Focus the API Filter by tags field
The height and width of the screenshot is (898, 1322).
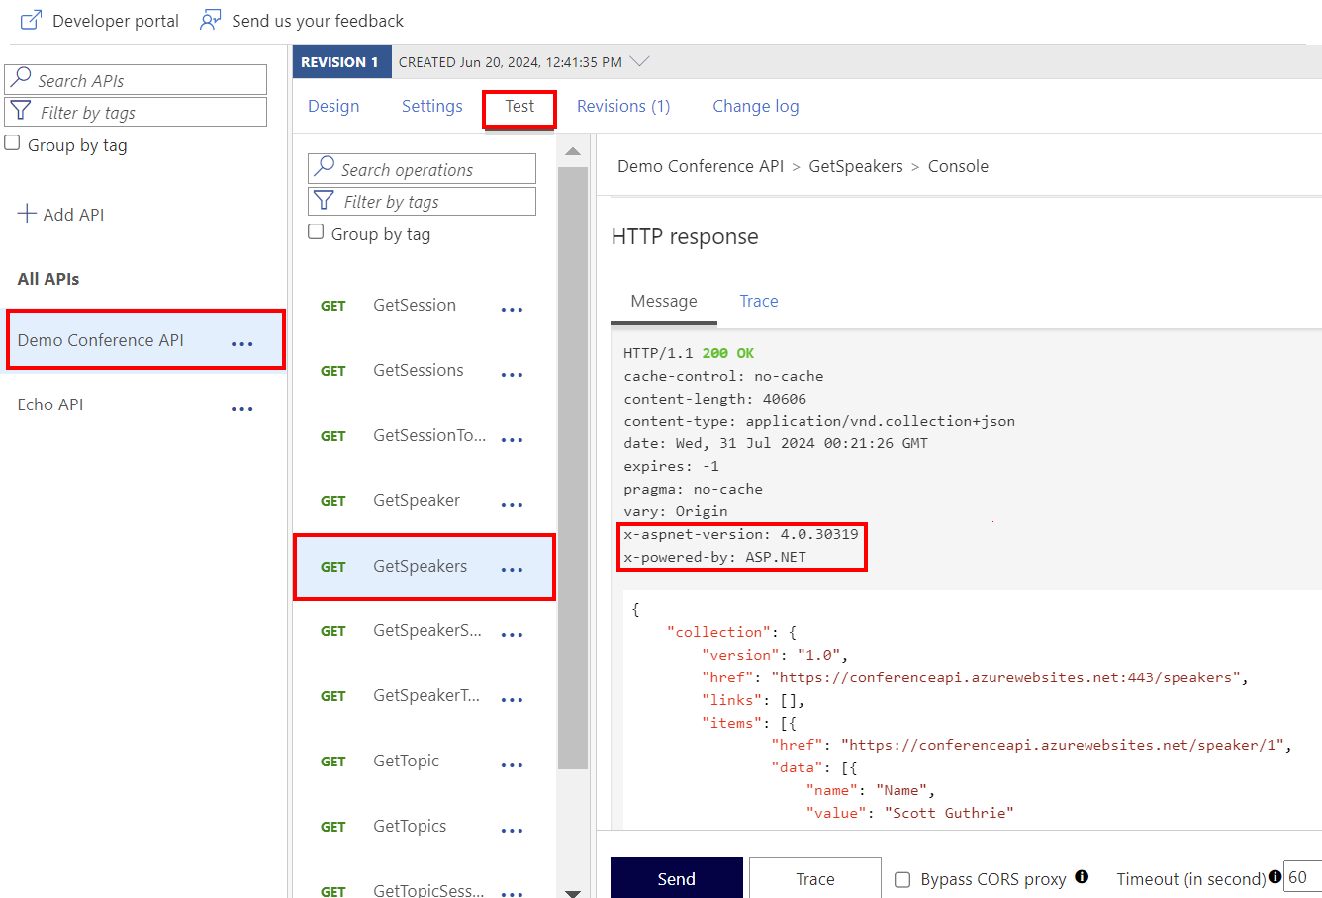(x=136, y=112)
